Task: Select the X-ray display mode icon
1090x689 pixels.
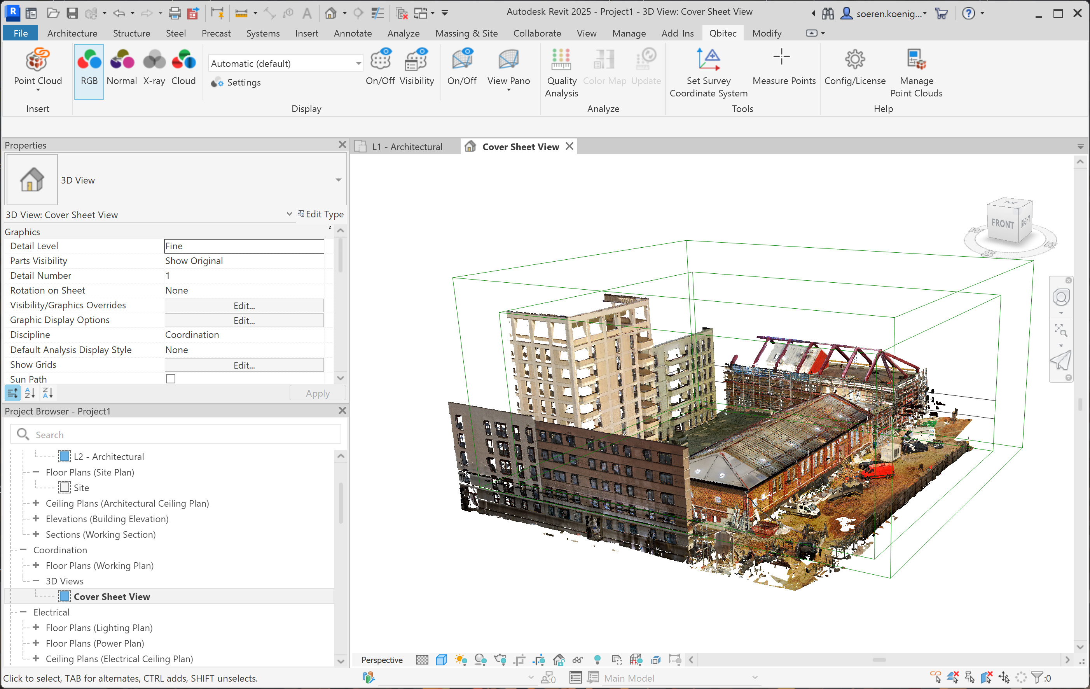Action: coord(154,61)
